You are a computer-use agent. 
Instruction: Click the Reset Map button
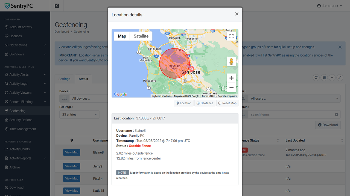[x=227, y=103]
